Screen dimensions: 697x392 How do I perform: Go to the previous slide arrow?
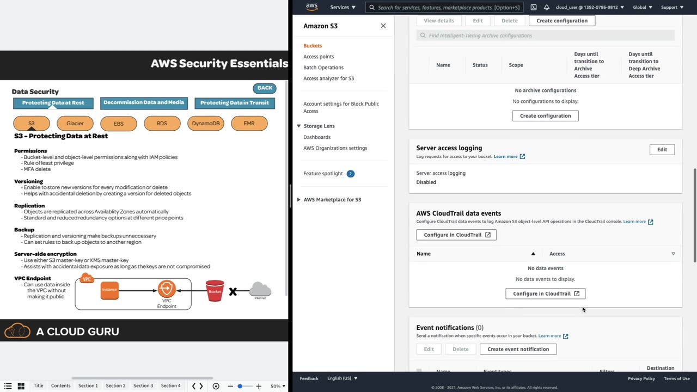pos(194,386)
